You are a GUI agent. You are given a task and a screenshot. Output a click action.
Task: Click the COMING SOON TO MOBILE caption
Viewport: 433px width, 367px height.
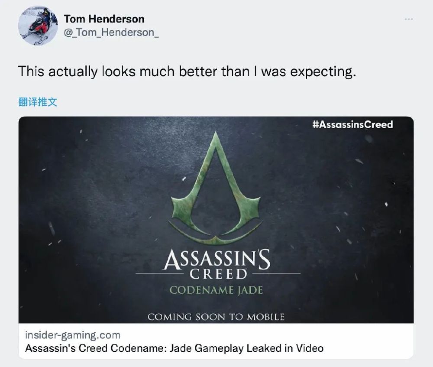[x=216, y=317]
